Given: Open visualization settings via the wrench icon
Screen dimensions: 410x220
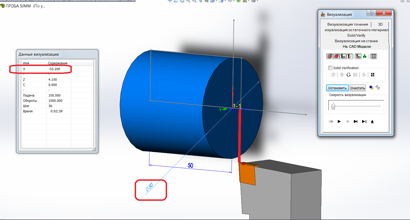Looking at the screenshot, I should pos(378,88).
